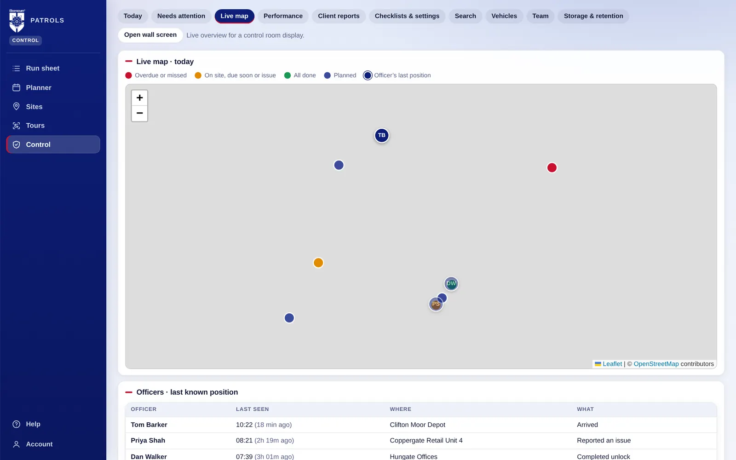Click the Reported an issue cell

pyautogui.click(x=604, y=441)
